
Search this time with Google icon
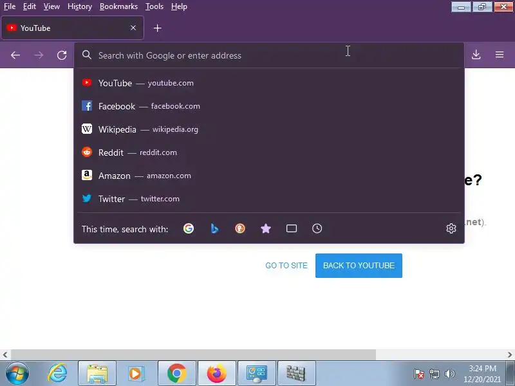(x=189, y=228)
